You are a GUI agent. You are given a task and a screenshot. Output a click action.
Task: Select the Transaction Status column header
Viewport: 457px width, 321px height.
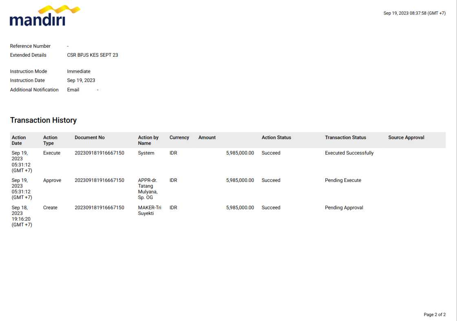(345, 138)
